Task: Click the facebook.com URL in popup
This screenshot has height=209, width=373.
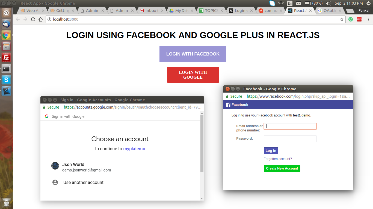Action: (x=298, y=96)
